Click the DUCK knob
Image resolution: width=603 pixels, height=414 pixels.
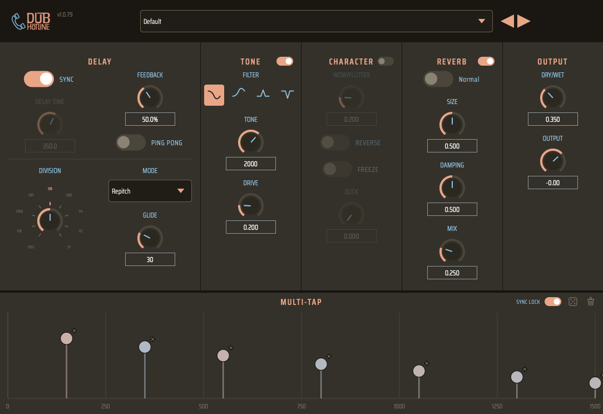coord(351,215)
